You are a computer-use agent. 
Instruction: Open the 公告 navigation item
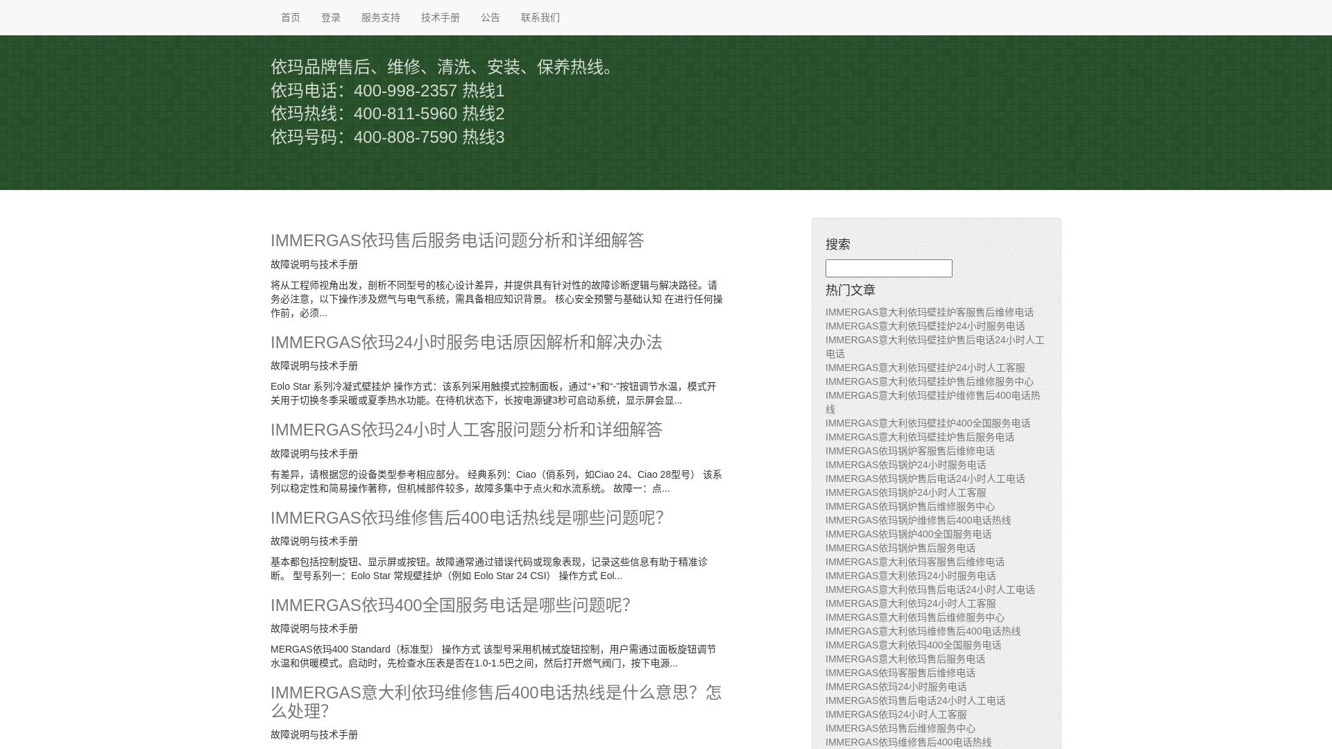click(490, 17)
